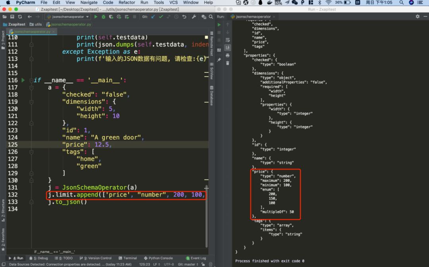The width and height of the screenshot is (429, 267).
Task: Open the 4: Run tool window
Action: point(16,258)
